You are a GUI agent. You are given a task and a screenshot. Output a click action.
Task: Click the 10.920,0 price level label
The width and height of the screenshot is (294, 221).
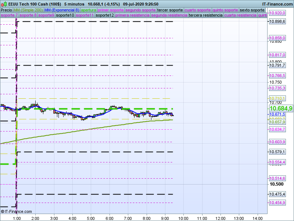277,13
